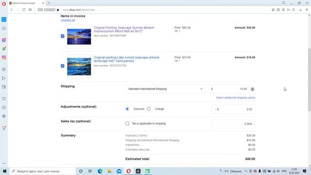Open Instagram in the Opera sidebar
The width and height of the screenshot is (311, 175).
[x=4, y=57]
